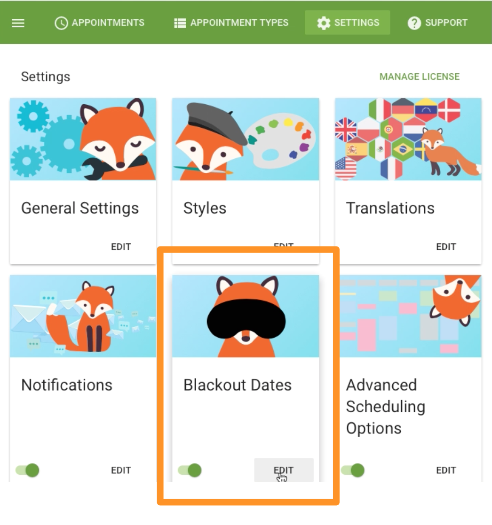Edit Advanced Scheduling Options
The height and width of the screenshot is (525, 492).
click(446, 470)
